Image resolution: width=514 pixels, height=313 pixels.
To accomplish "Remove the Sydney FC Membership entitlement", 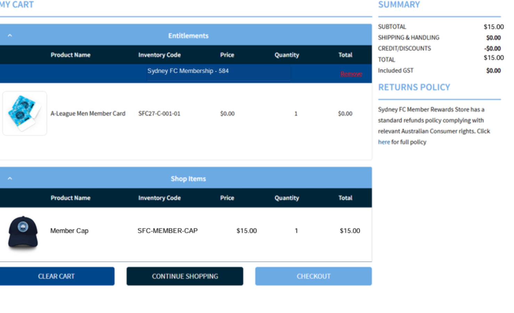I will tap(351, 74).
